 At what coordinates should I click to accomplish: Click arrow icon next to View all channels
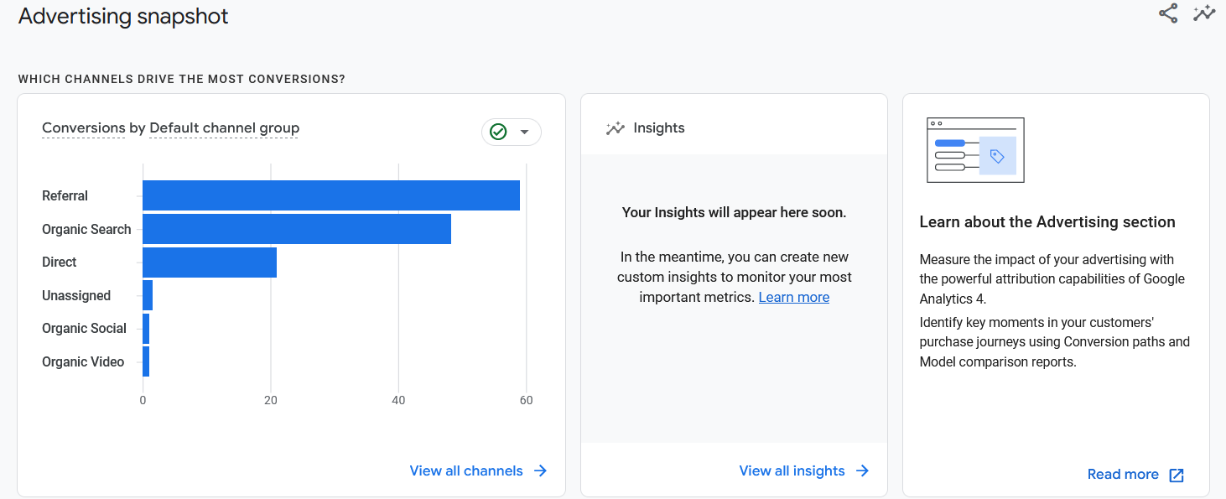540,470
